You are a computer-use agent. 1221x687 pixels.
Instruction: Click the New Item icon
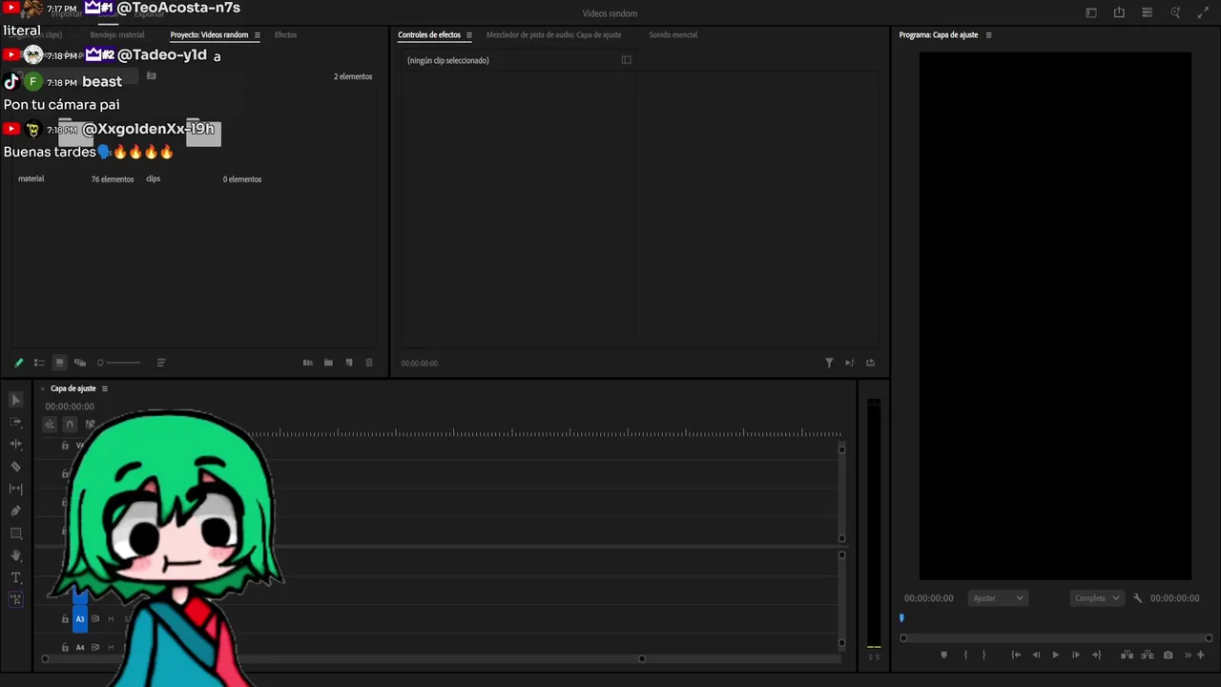pyautogui.click(x=349, y=363)
